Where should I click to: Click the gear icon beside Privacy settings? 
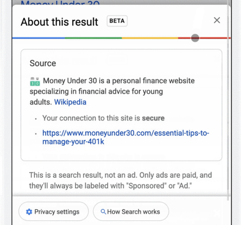coord(29,212)
